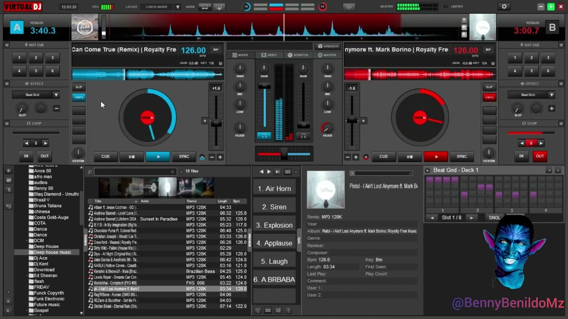
Task: Select the external mixer mode icon
Action: tap(219, 7)
